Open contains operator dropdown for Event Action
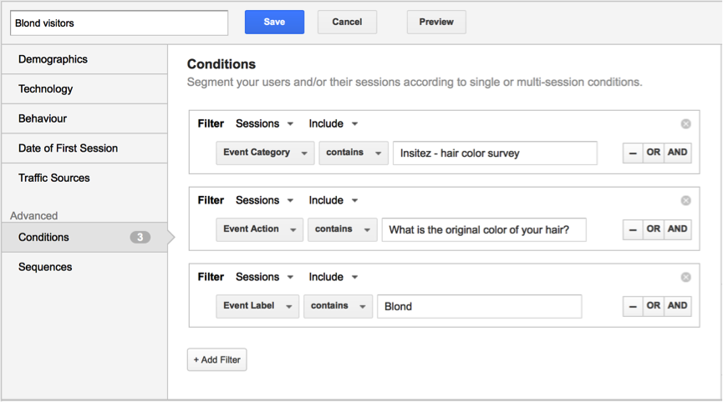 coord(342,229)
